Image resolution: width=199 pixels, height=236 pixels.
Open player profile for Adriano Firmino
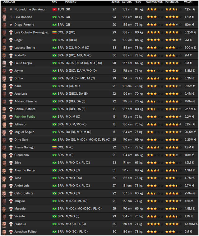tap(26, 101)
